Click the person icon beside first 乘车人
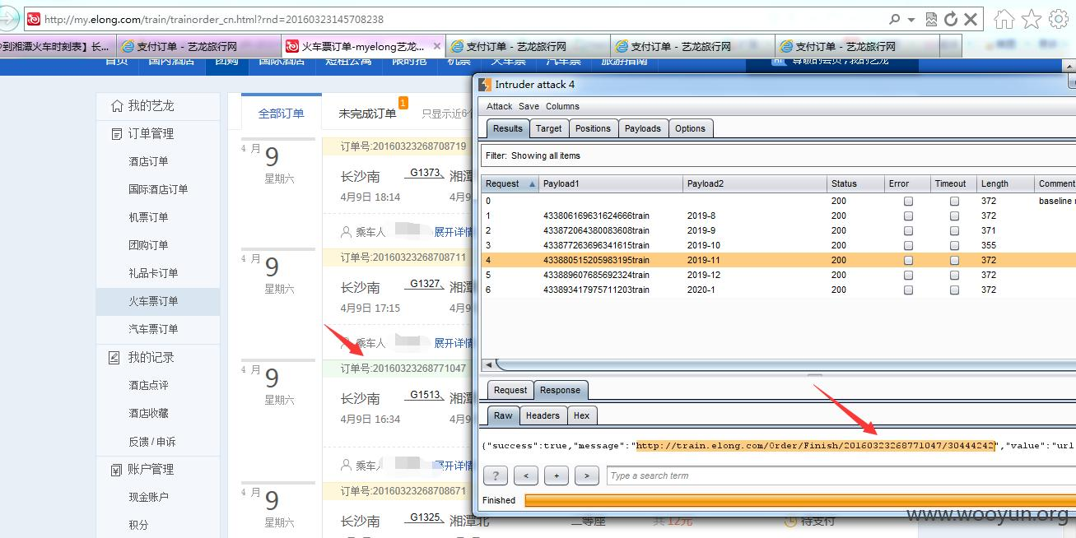 [346, 232]
